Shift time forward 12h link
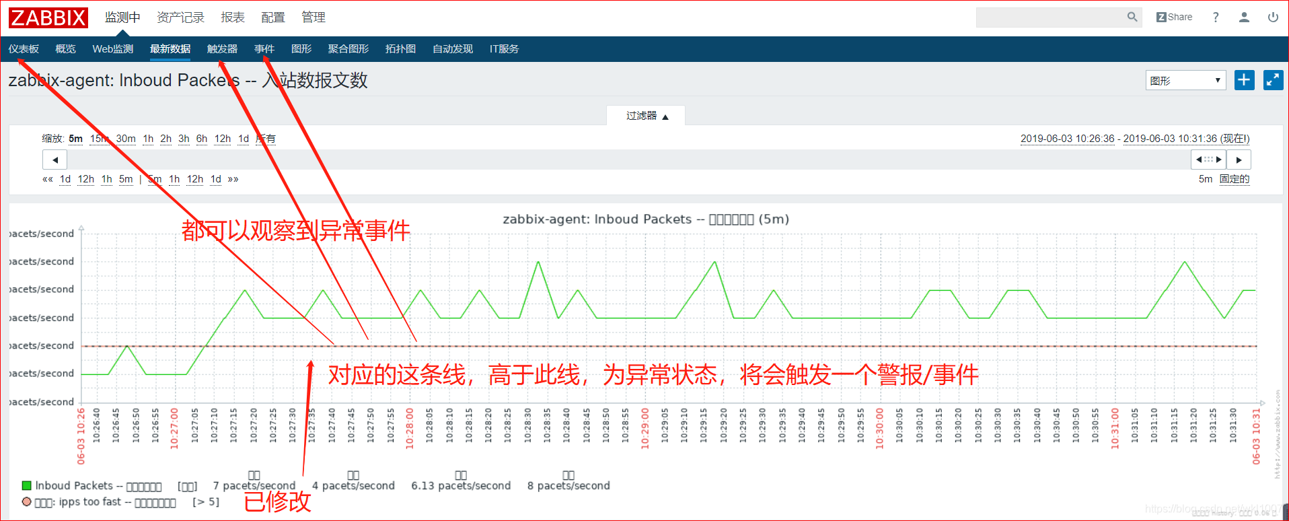1289x521 pixels. [x=195, y=179]
